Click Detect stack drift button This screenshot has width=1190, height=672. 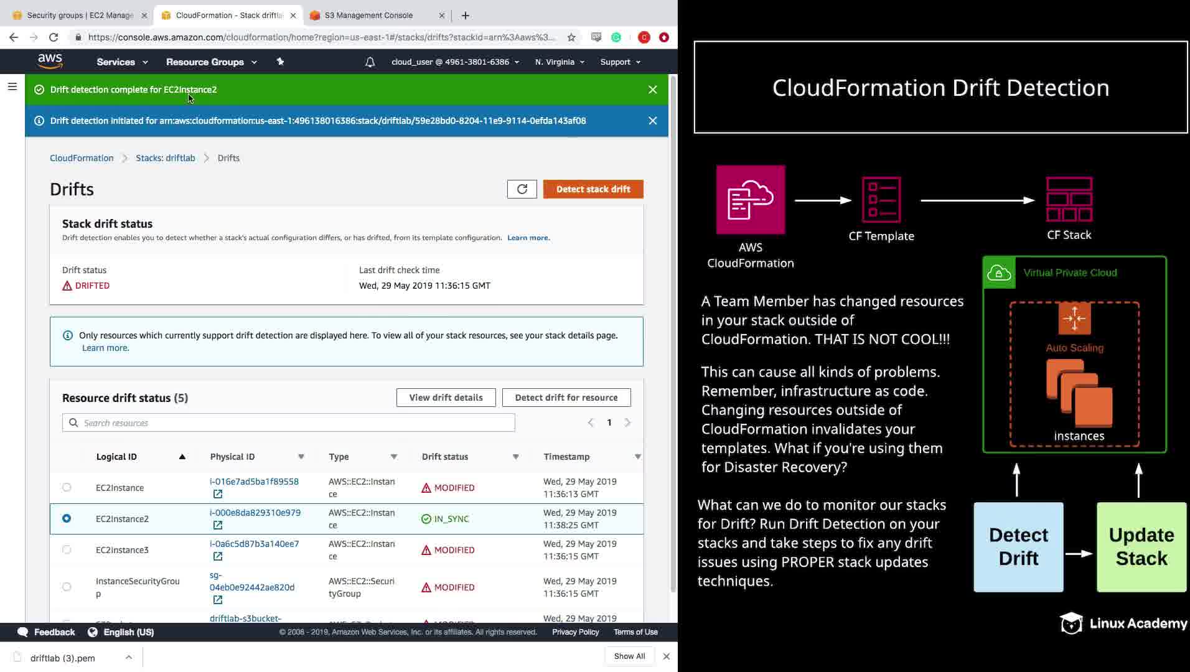(x=593, y=189)
